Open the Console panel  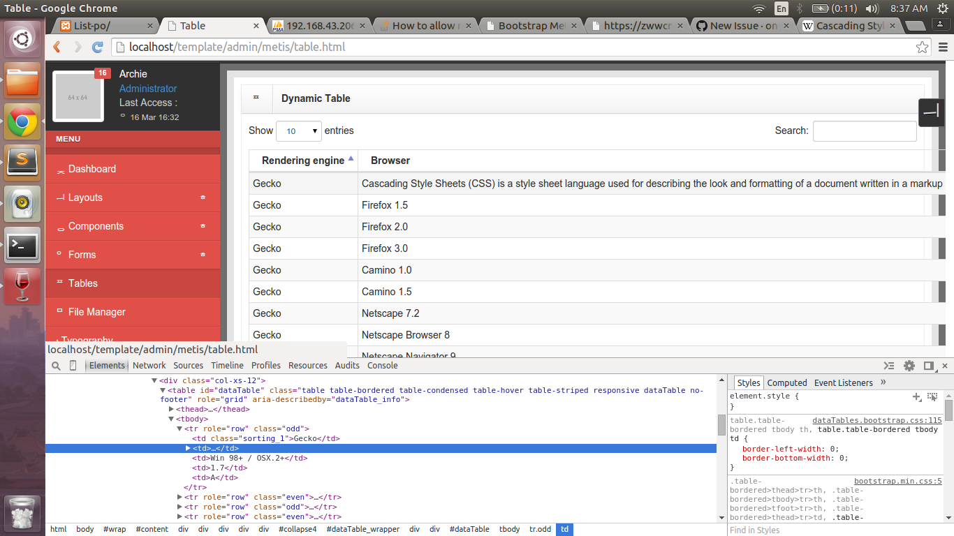coord(383,366)
